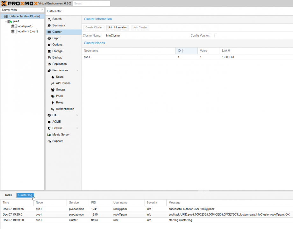Open the Storage panel

click(x=57, y=51)
